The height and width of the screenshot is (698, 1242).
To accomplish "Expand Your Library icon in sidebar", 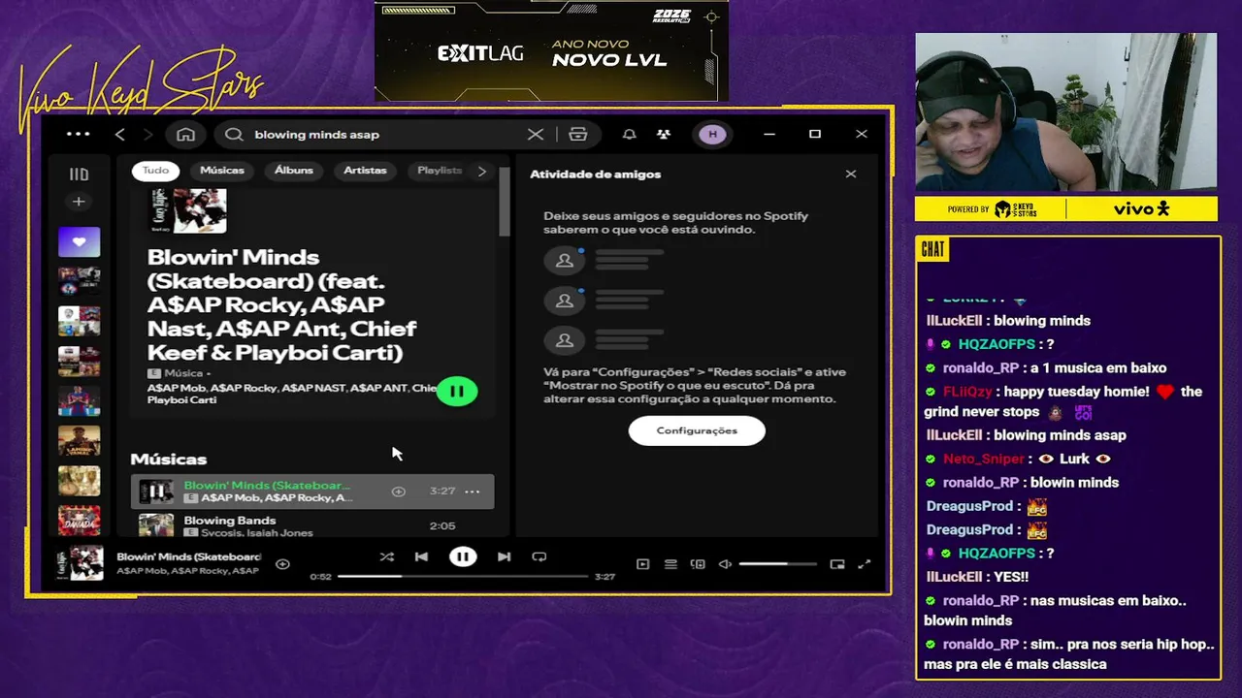I will point(80,174).
